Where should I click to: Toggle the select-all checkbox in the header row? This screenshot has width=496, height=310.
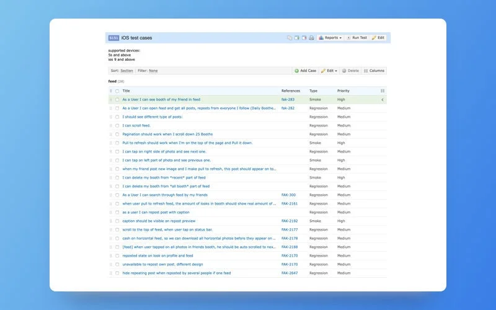pos(117,91)
